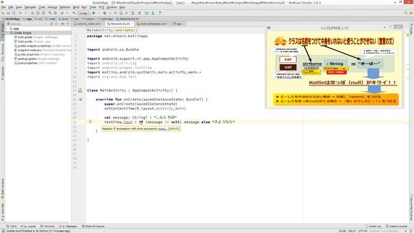Click the intention light bulb in gutter

pyautogui.click(x=90, y=122)
